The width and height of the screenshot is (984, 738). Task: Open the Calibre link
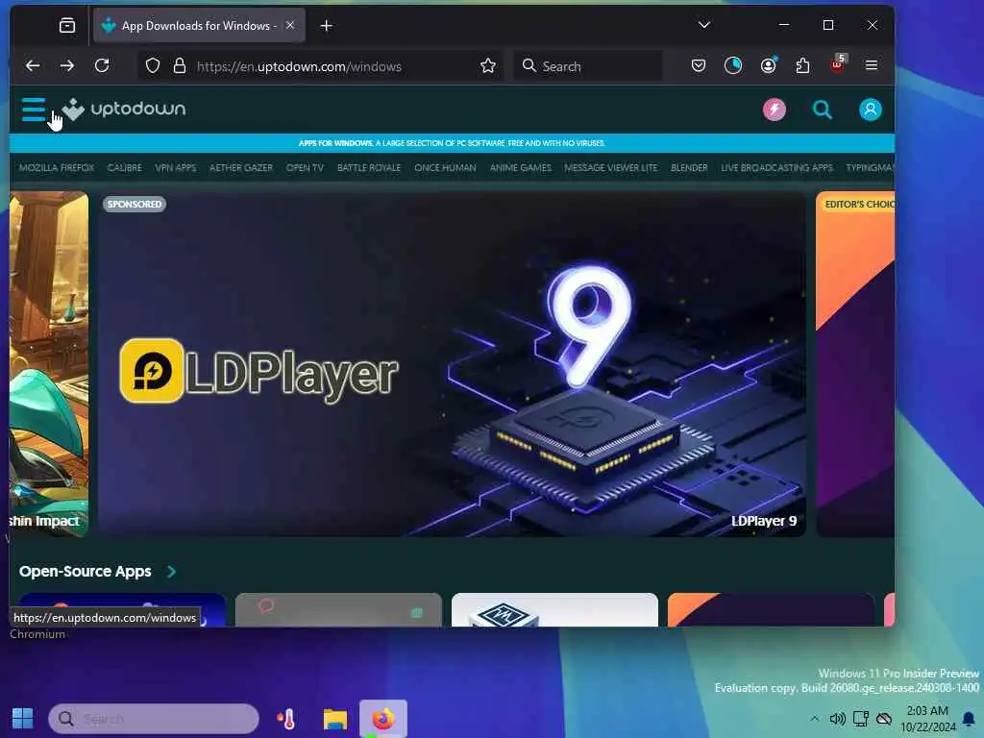coord(124,167)
